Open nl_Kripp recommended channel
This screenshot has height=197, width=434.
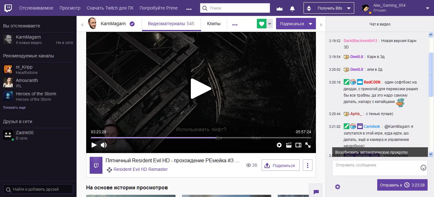click(x=38, y=69)
